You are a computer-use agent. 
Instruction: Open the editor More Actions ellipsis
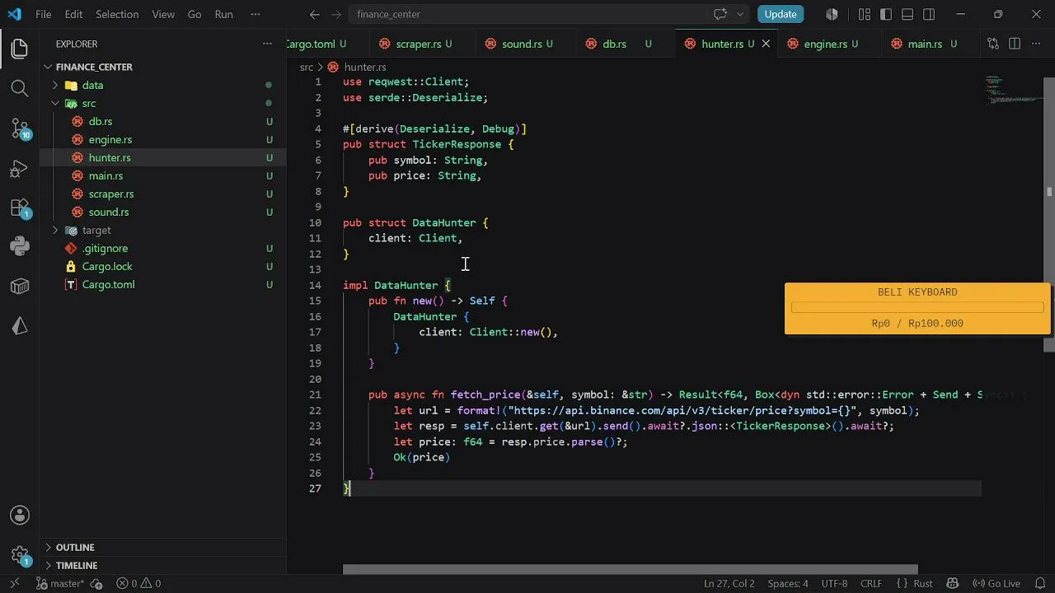1036,44
